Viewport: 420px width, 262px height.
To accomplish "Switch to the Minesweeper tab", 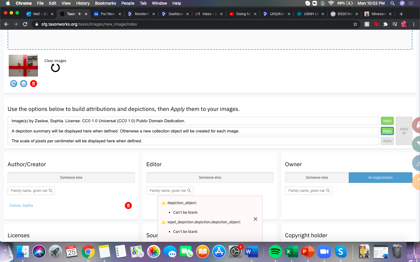I will (x=378, y=14).
